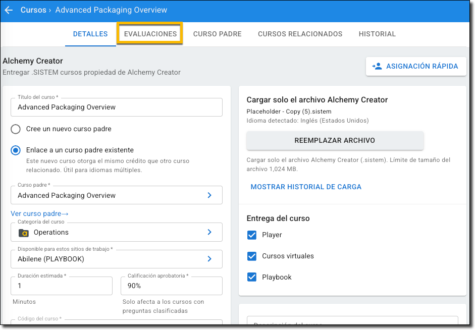475x330 pixels.
Task: Uncheck the Playbook checkbox
Action: [252, 277]
